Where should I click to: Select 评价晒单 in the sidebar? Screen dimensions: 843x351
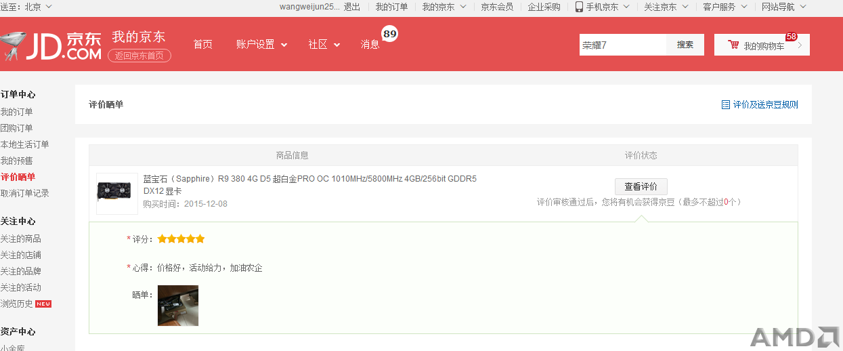coord(18,177)
